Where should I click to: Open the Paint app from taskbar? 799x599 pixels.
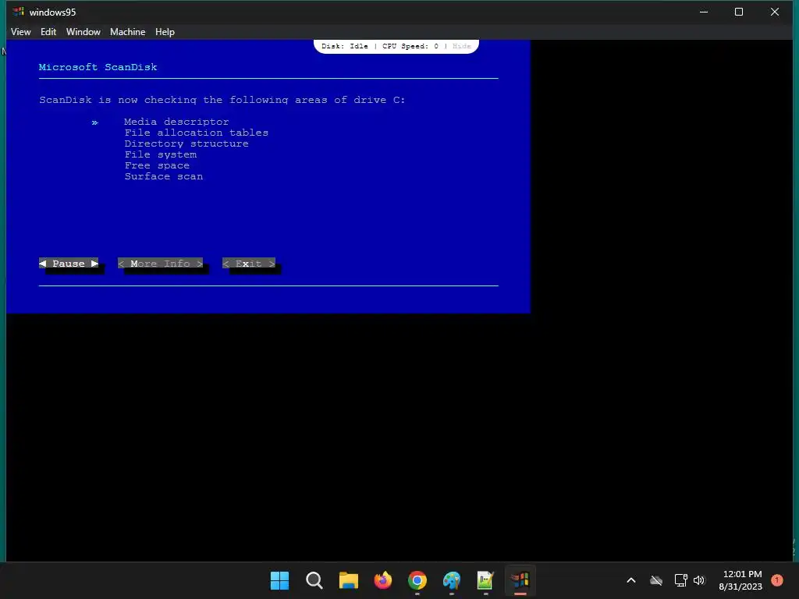click(x=452, y=580)
